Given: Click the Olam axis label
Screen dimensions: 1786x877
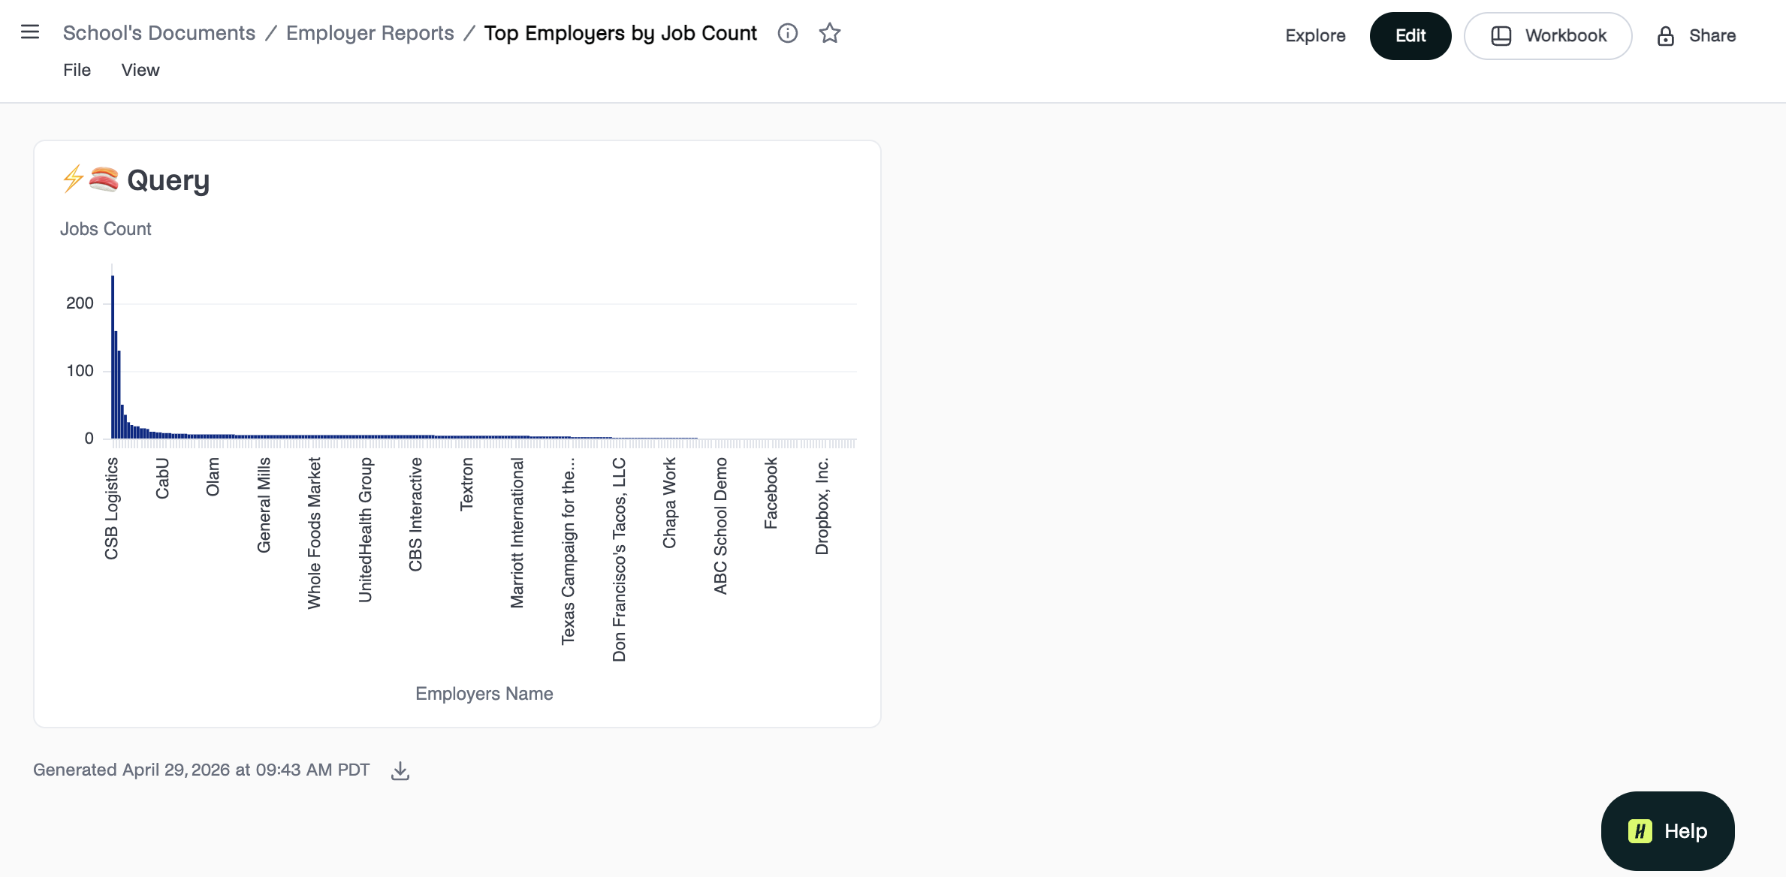Looking at the screenshot, I should tap(213, 477).
